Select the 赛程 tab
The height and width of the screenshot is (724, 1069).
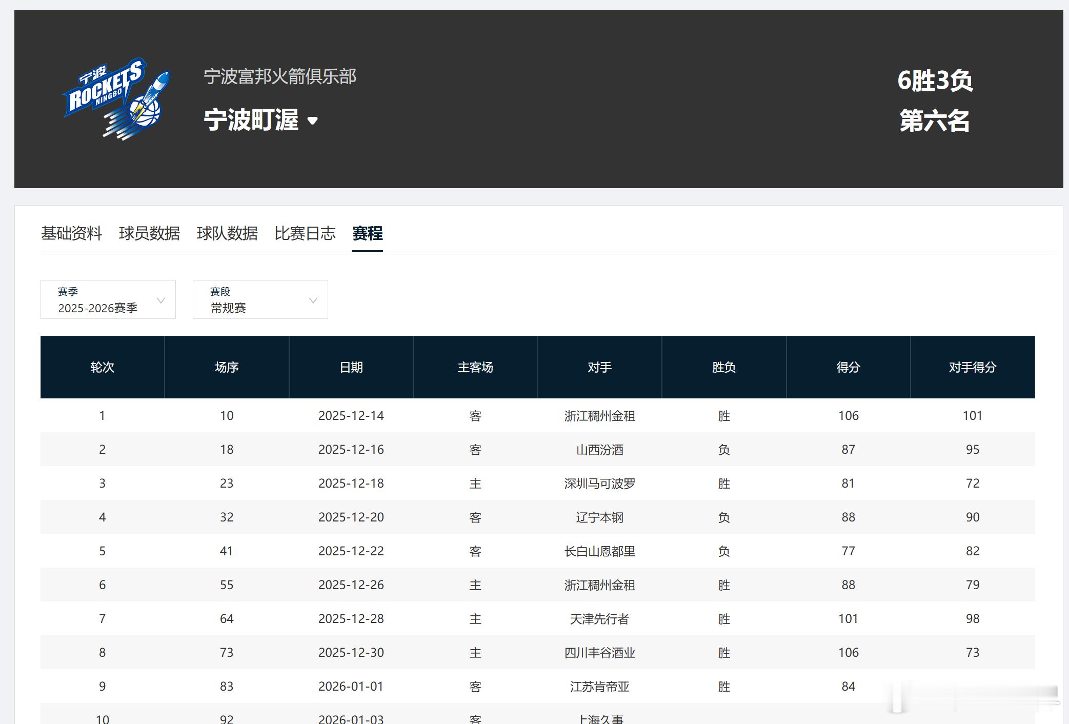point(367,233)
